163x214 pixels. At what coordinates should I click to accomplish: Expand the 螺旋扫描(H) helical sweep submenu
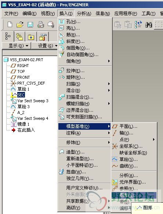pyautogui.click(x=85, y=104)
